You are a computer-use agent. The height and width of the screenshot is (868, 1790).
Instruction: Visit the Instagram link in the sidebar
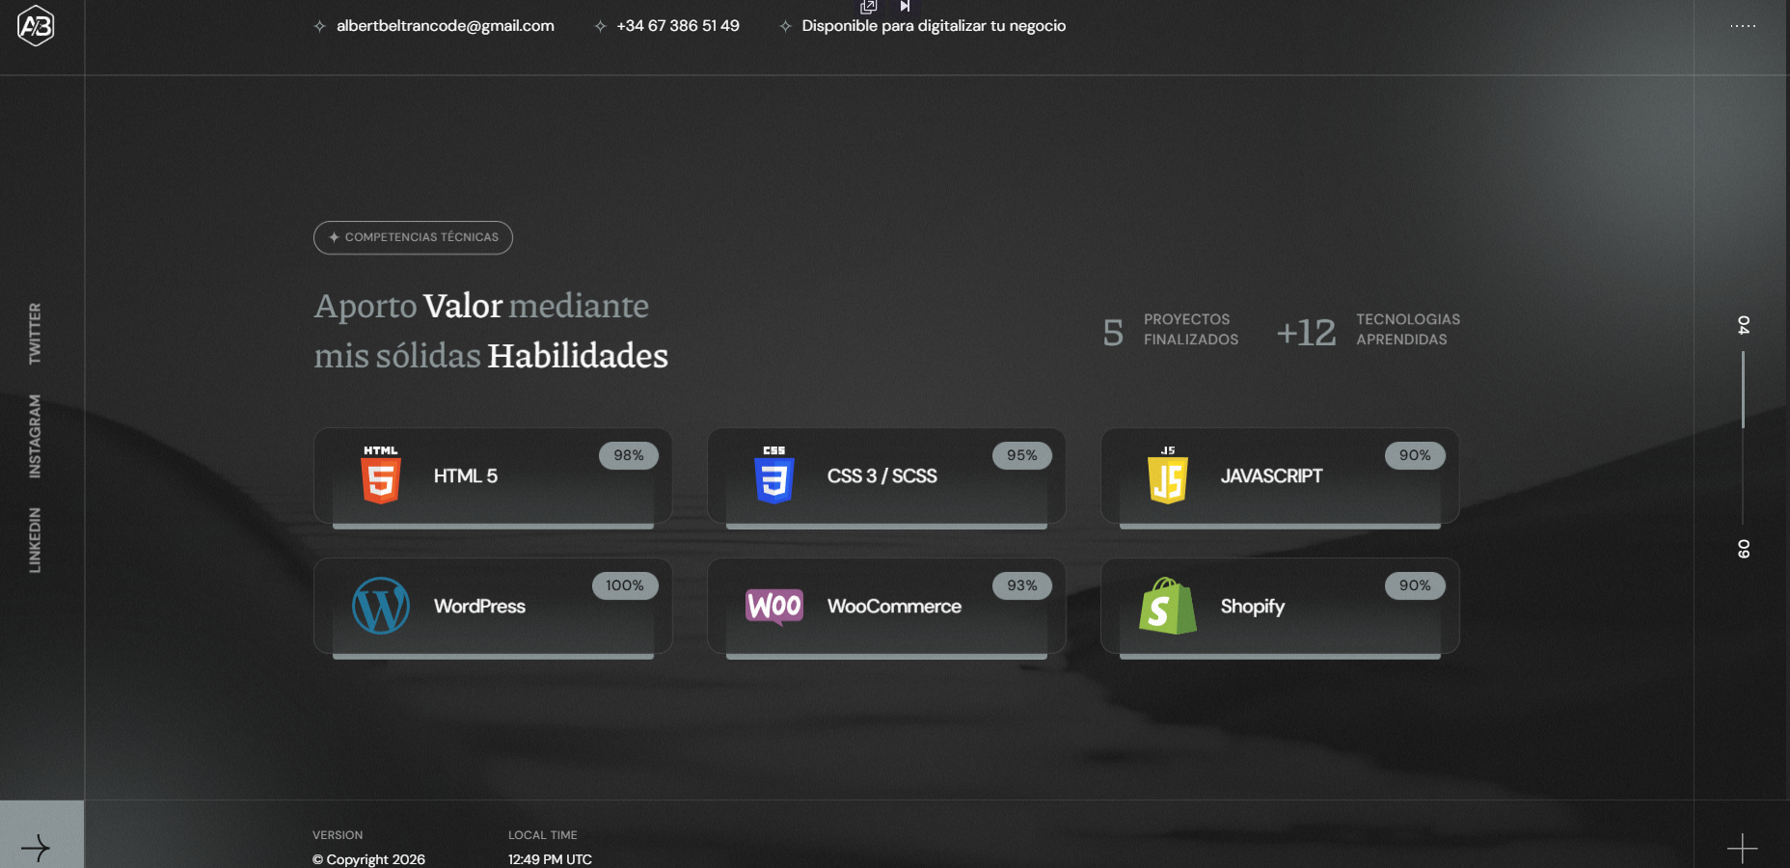[x=35, y=436]
